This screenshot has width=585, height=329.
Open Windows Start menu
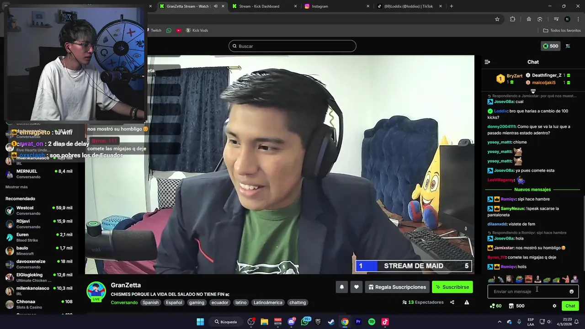(200, 322)
